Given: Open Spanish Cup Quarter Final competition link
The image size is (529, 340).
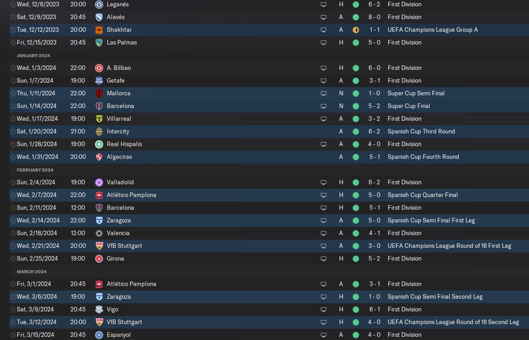Looking at the screenshot, I should [x=423, y=195].
